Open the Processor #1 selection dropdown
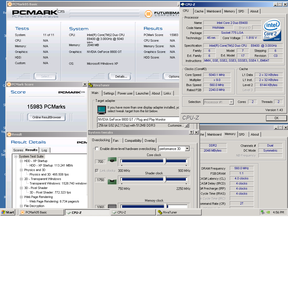Viewport: 288px width, 288px height. [x=231, y=102]
